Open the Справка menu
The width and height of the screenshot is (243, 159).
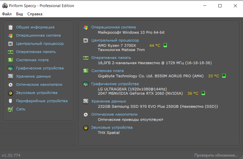35,14
